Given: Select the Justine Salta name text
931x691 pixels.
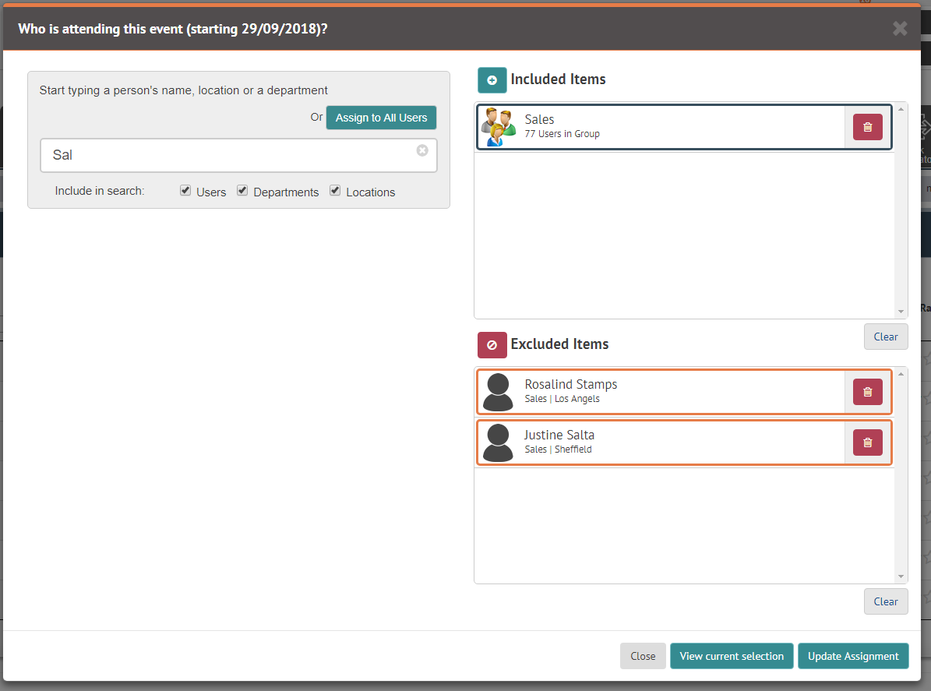Looking at the screenshot, I should [x=559, y=435].
